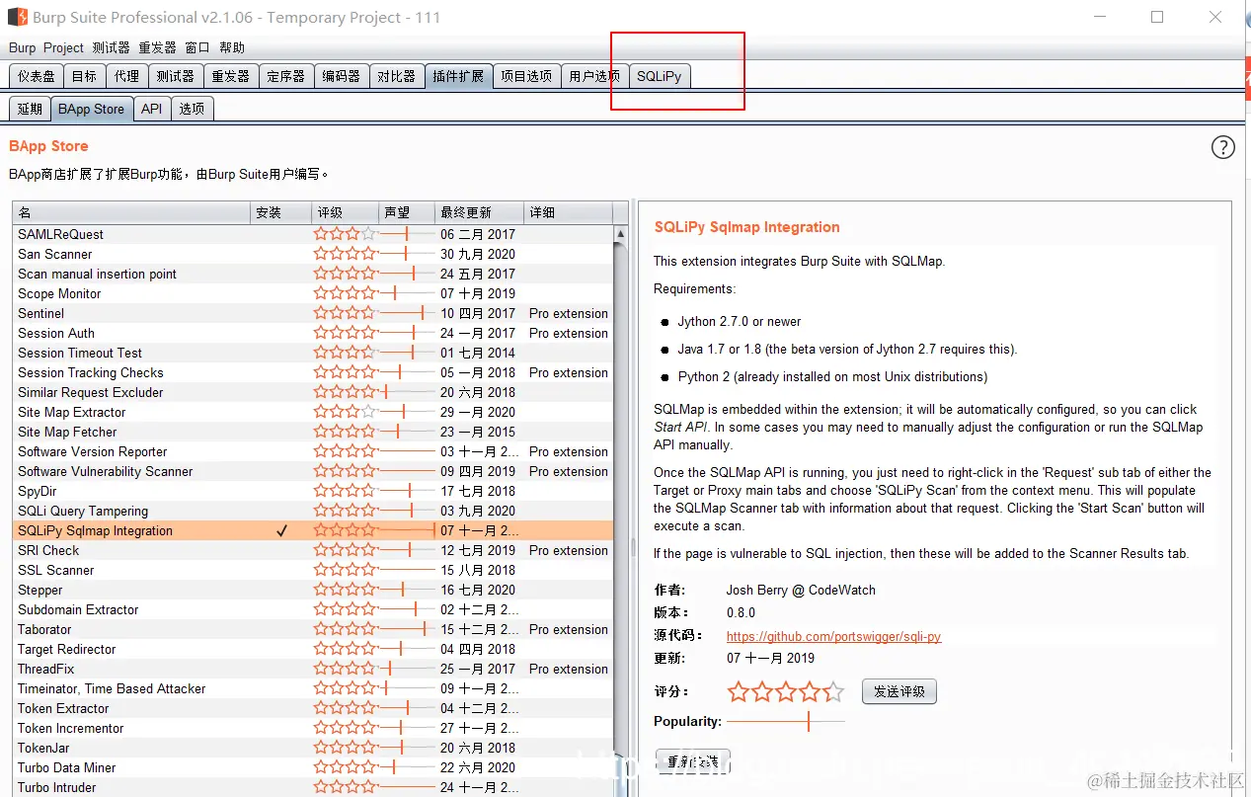Image resolution: width=1251 pixels, height=797 pixels.
Task: Open the Project menu
Action: 64,47
